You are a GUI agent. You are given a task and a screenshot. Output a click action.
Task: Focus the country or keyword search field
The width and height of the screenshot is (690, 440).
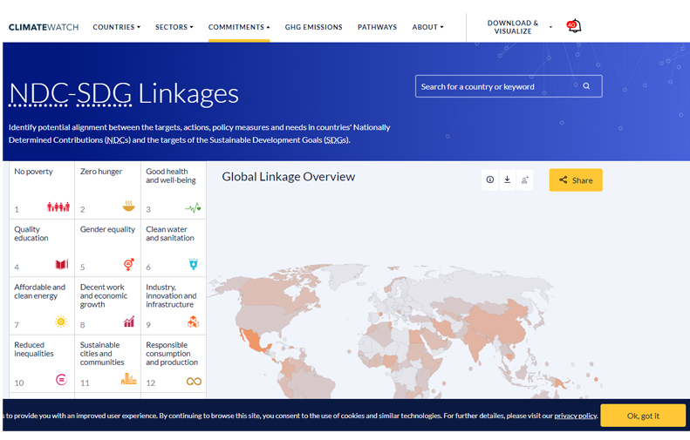[x=509, y=86]
